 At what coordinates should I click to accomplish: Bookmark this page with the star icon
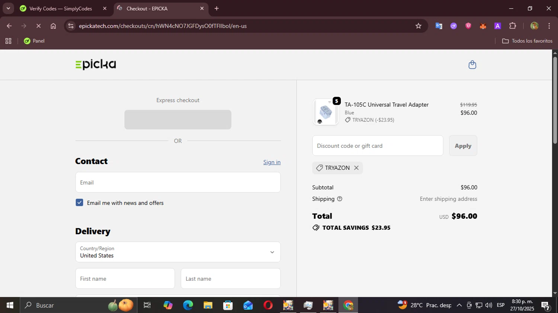coord(418,26)
